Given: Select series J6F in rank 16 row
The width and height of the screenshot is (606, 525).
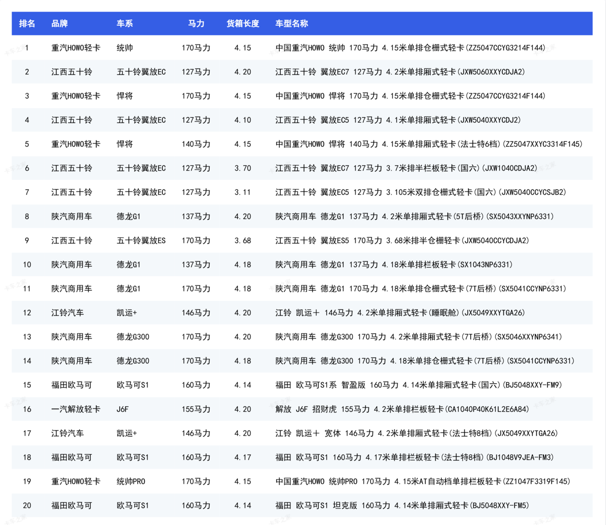Looking at the screenshot, I should pos(123,409).
